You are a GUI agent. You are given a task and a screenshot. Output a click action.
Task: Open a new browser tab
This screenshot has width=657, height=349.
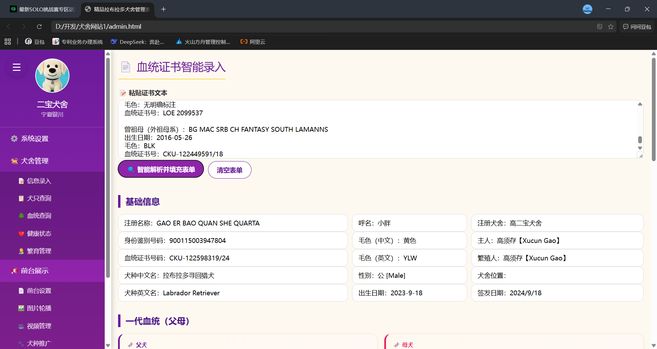click(x=164, y=9)
